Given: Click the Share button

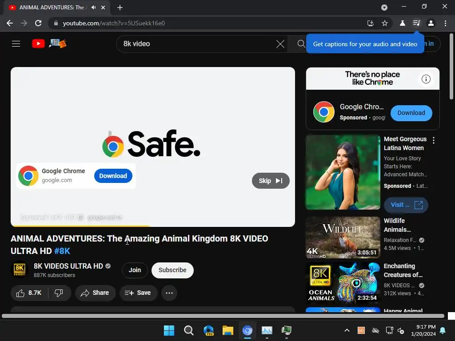Looking at the screenshot, I should tap(95, 293).
